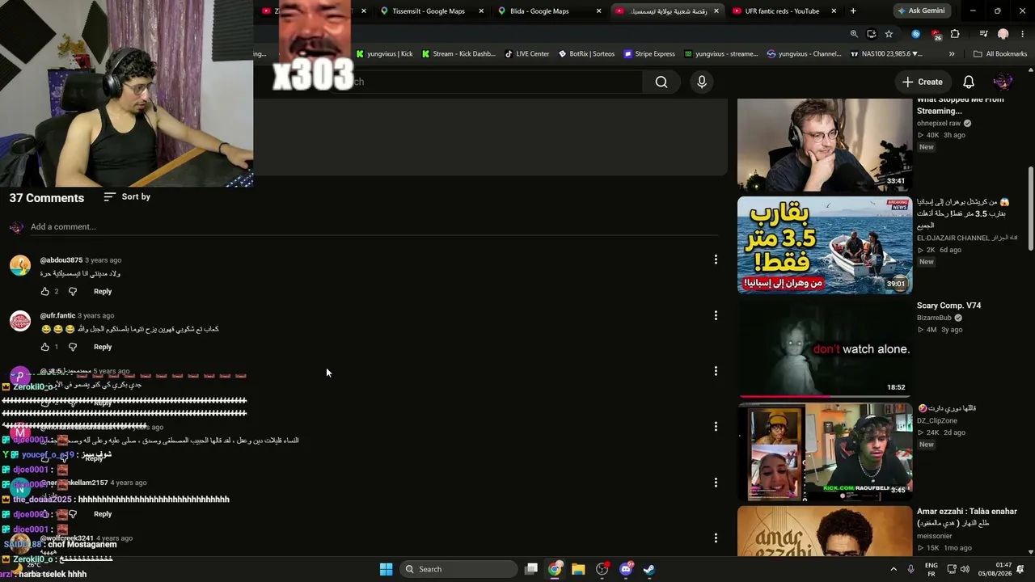Show hidden system tray icons
The height and width of the screenshot is (582, 1035).
(893, 569)
